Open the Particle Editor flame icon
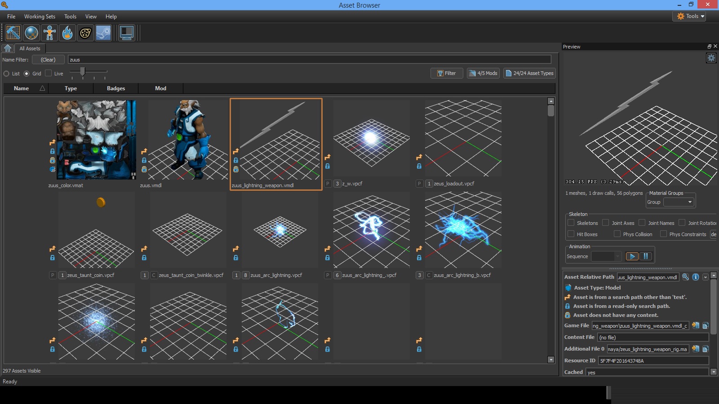This screenshot has height=404, width=719. (67, 33)
